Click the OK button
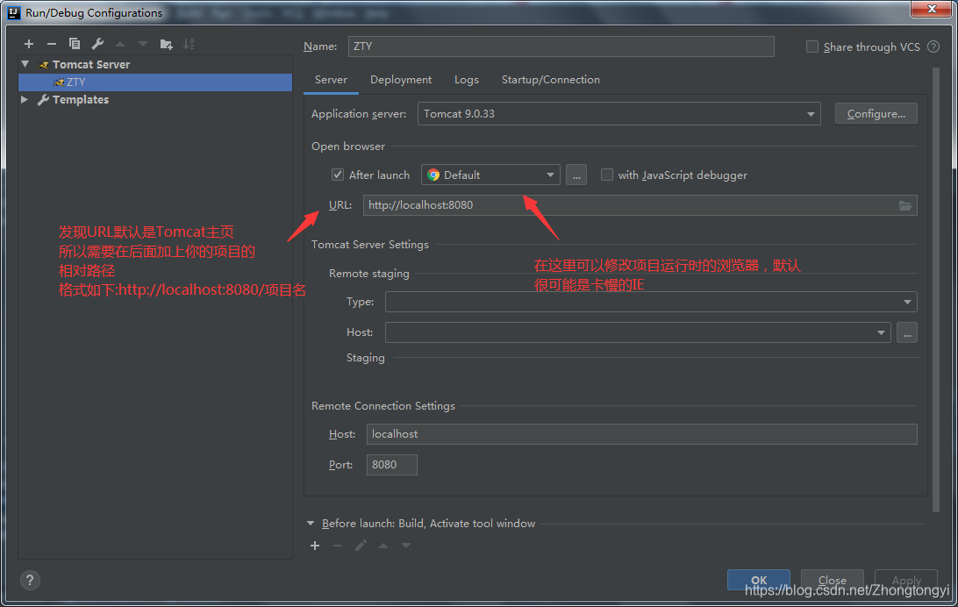This screenshot has width=958, height=607. pos(758,580)
